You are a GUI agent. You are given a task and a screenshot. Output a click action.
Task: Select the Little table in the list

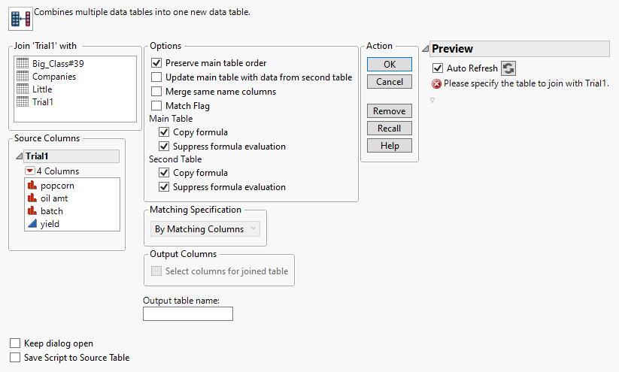tap(42, 89)
